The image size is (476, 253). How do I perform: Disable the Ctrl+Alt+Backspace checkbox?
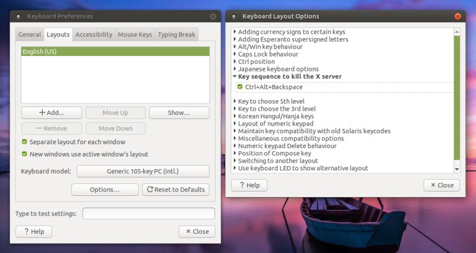pos(240,87)
